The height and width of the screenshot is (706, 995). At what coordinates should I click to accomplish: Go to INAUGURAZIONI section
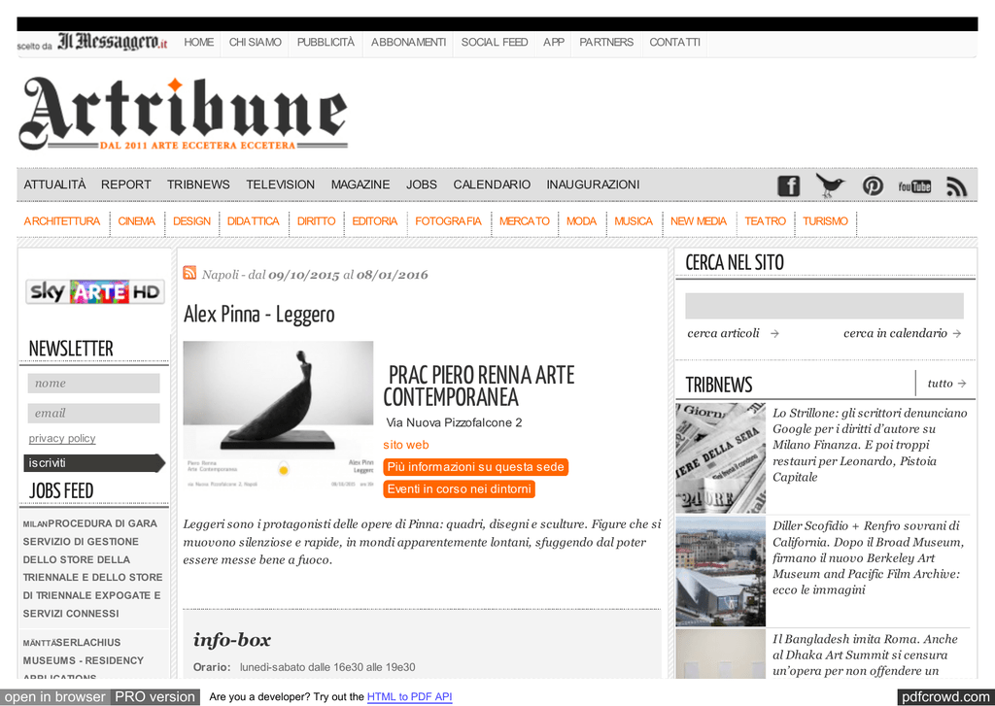[x=593, y=185]
